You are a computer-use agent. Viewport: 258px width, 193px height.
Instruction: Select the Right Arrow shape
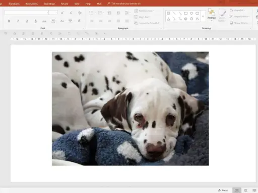(185, 19)
